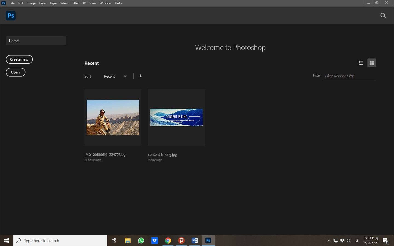Click the content-is-king.jpg file name
The image size is (394, 246).
coord(162,154)
